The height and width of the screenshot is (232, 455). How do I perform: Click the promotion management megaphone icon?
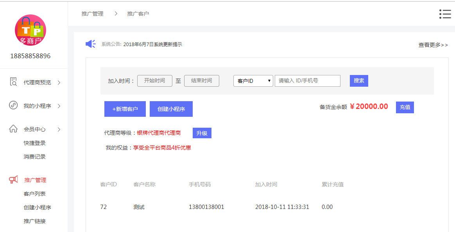pos(13,180)
